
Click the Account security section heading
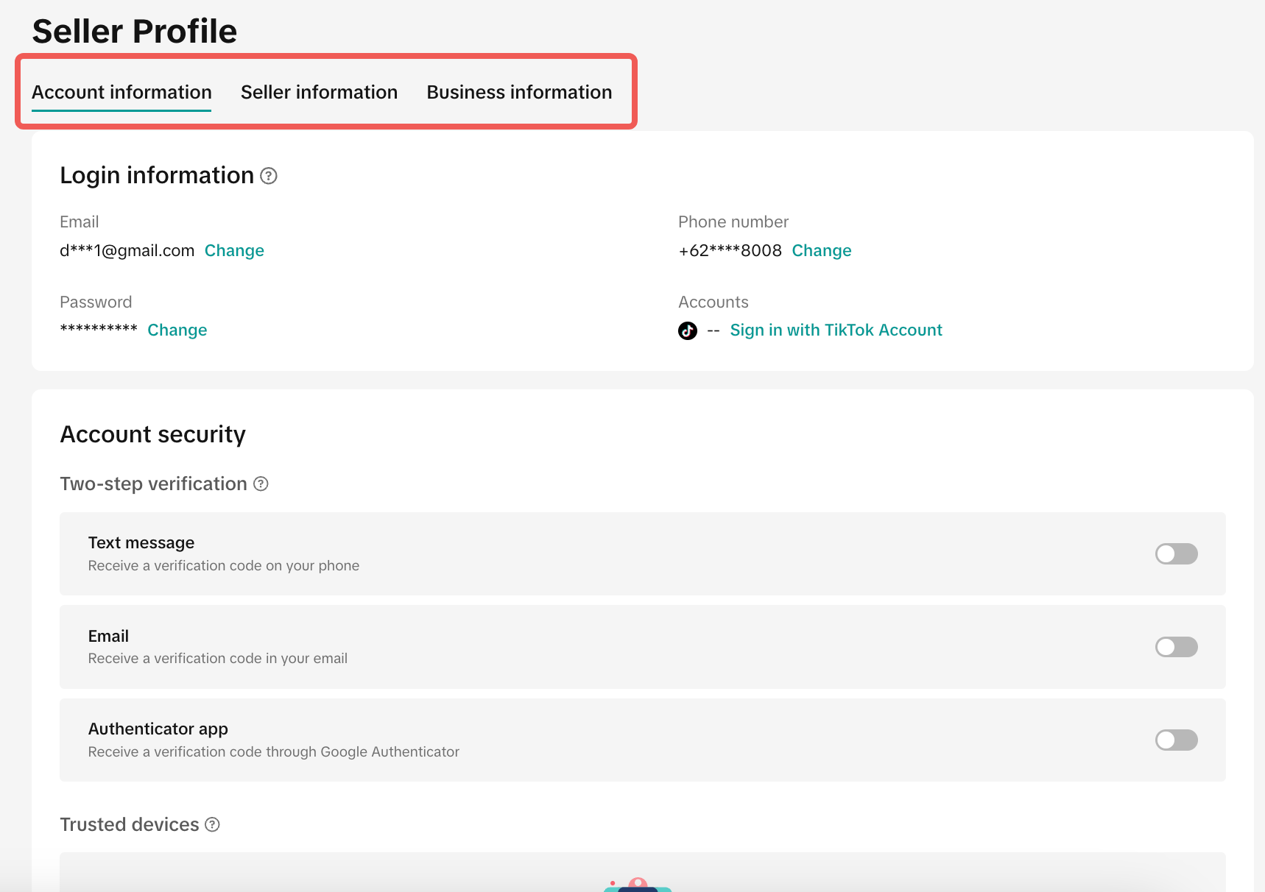pyautogui.click(x=152, y=434)
